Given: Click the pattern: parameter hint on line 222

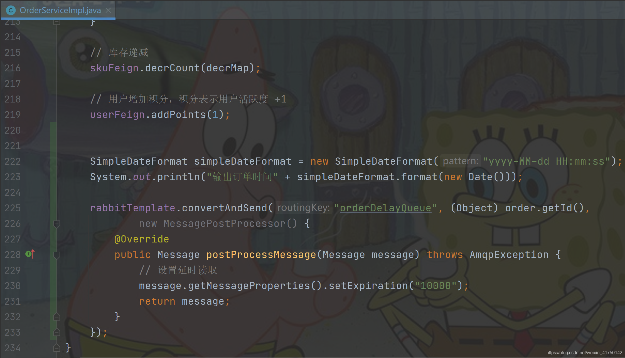Looking at the screenshot, I should 461,161.
